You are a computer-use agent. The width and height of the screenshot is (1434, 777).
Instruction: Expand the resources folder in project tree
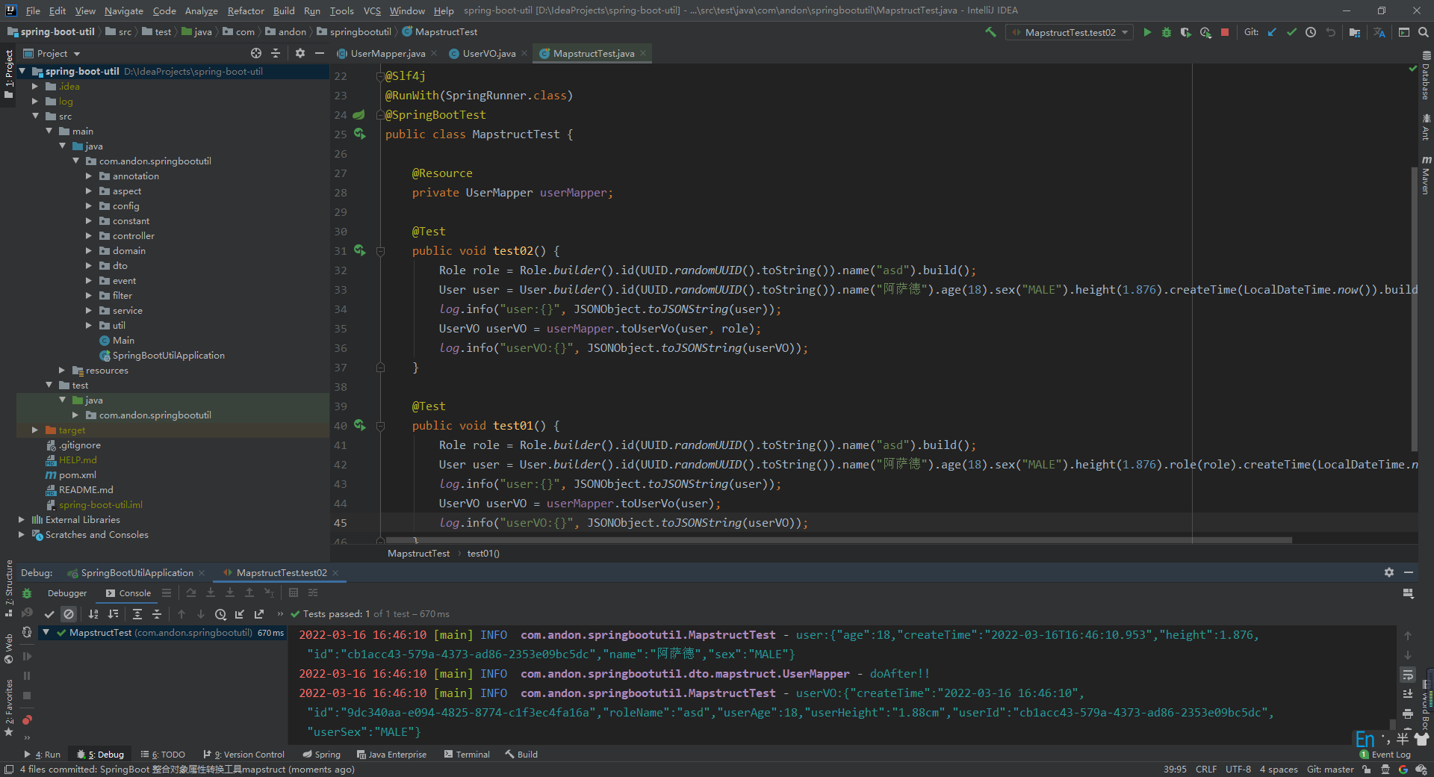(62, 371)
